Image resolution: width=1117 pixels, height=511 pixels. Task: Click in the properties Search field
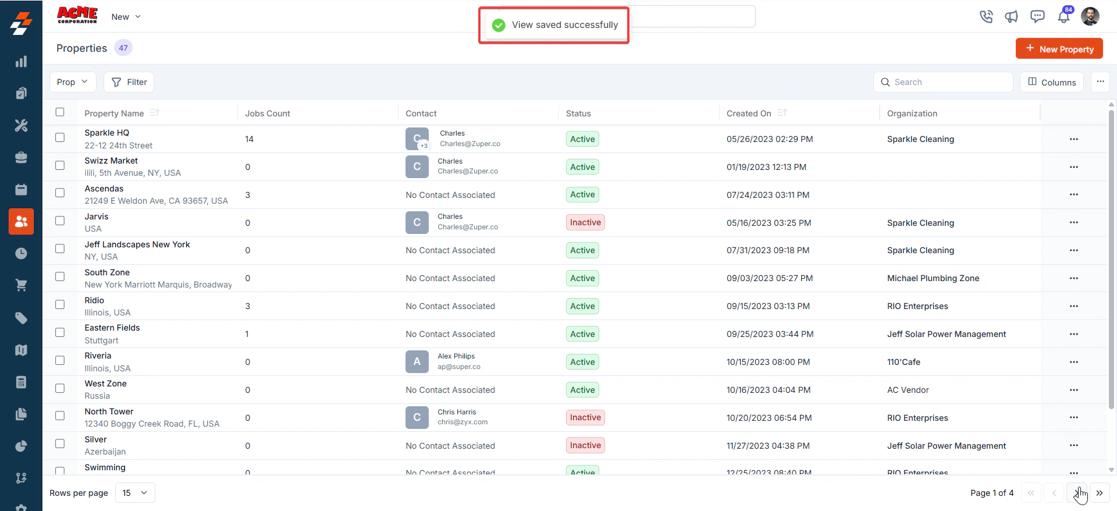click(943, 82)
